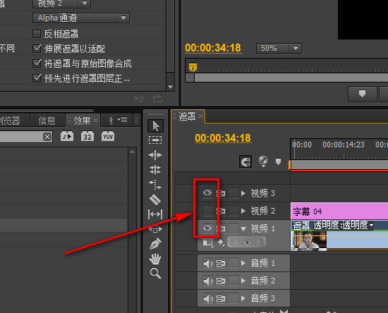Image resolution: width=388 pixels, height=313 pixels.
Task: Click the Set Encore chapter marker icon
Action: [x=263, y=161]
